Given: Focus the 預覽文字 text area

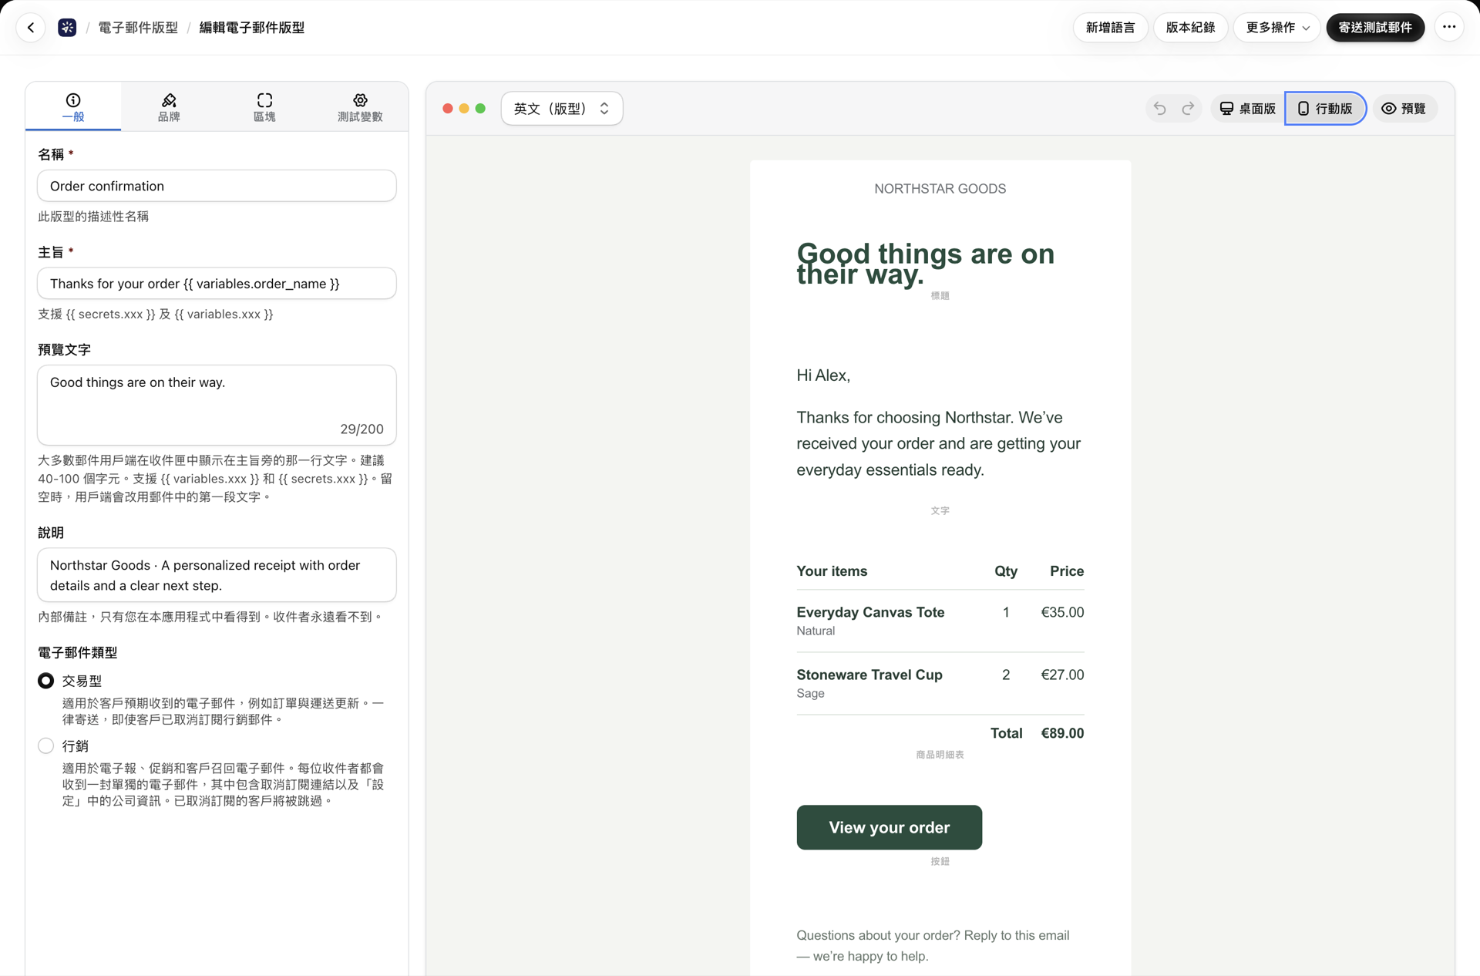Looking at the screenshot, I should [217, 405].
